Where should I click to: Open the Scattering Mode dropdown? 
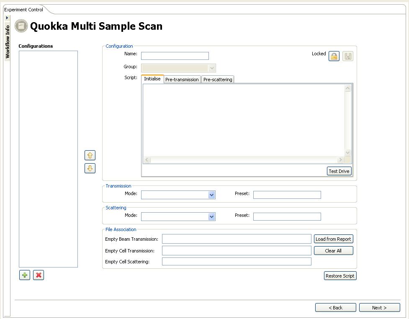click(x=211, y=216)
